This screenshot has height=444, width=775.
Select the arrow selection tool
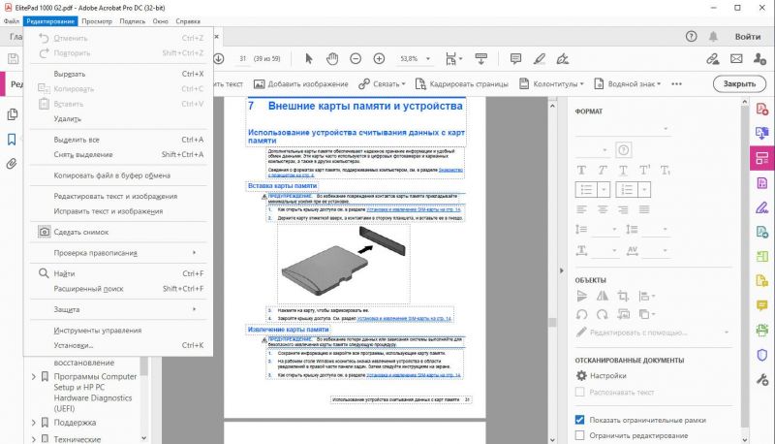(309, 59)
